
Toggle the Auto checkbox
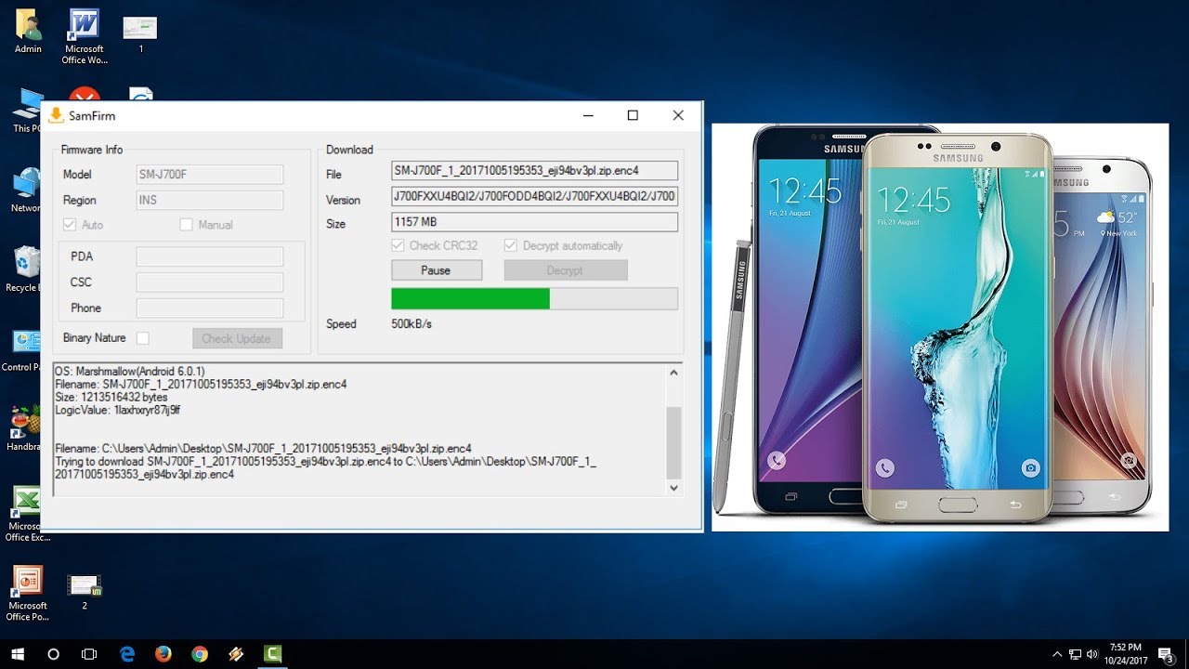click(x=69, y=225)
